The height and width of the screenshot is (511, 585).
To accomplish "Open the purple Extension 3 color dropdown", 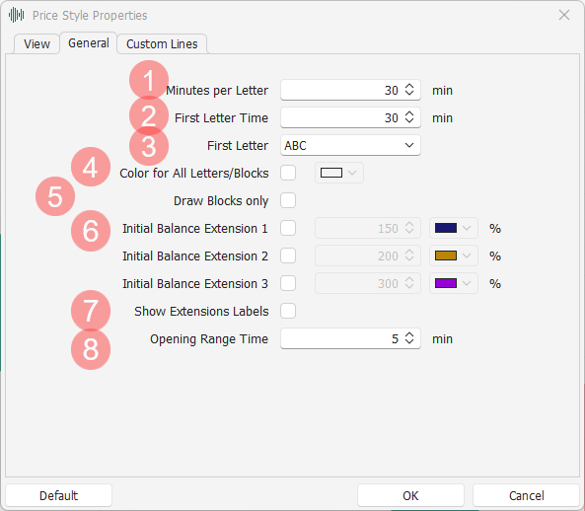I will click(453, 283).
